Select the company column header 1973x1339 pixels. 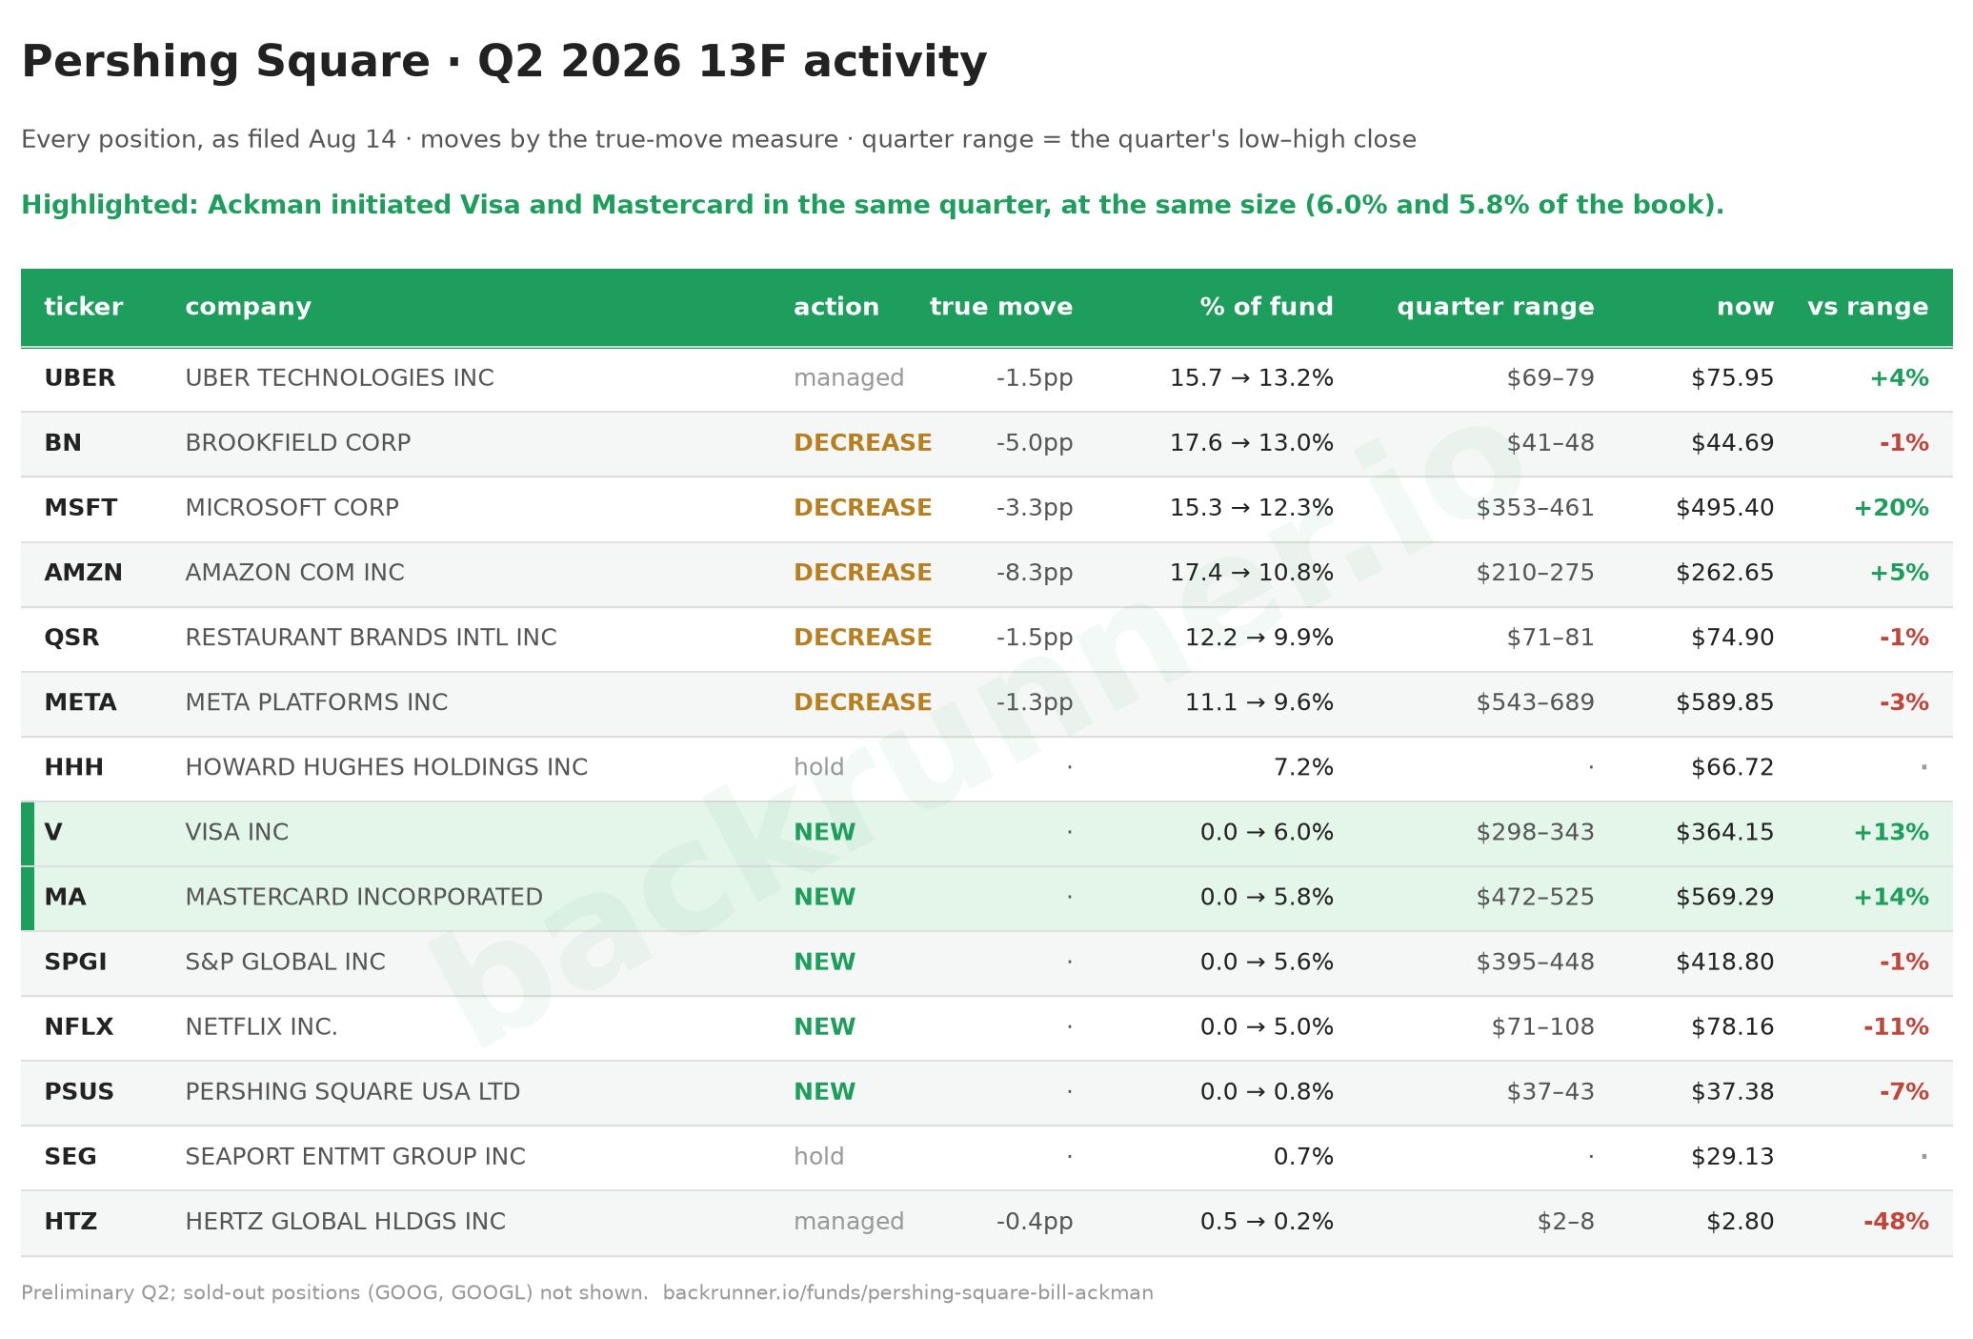pyautogui.click(x=248, y=307)
